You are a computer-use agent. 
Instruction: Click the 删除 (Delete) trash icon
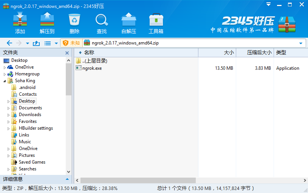tap(74, 23)
